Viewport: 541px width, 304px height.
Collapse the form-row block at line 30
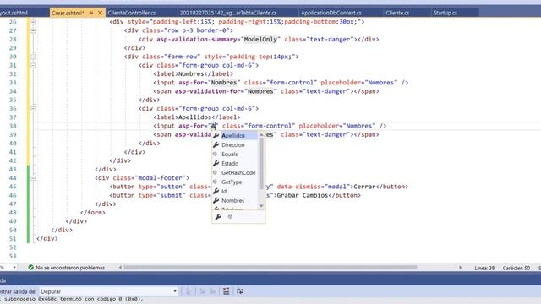(33, 57)
